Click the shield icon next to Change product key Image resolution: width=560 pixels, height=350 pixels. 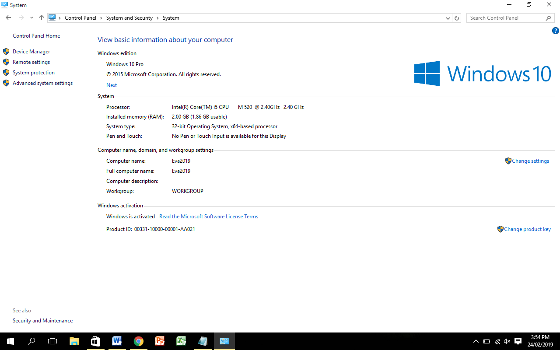tap(500, 229)
